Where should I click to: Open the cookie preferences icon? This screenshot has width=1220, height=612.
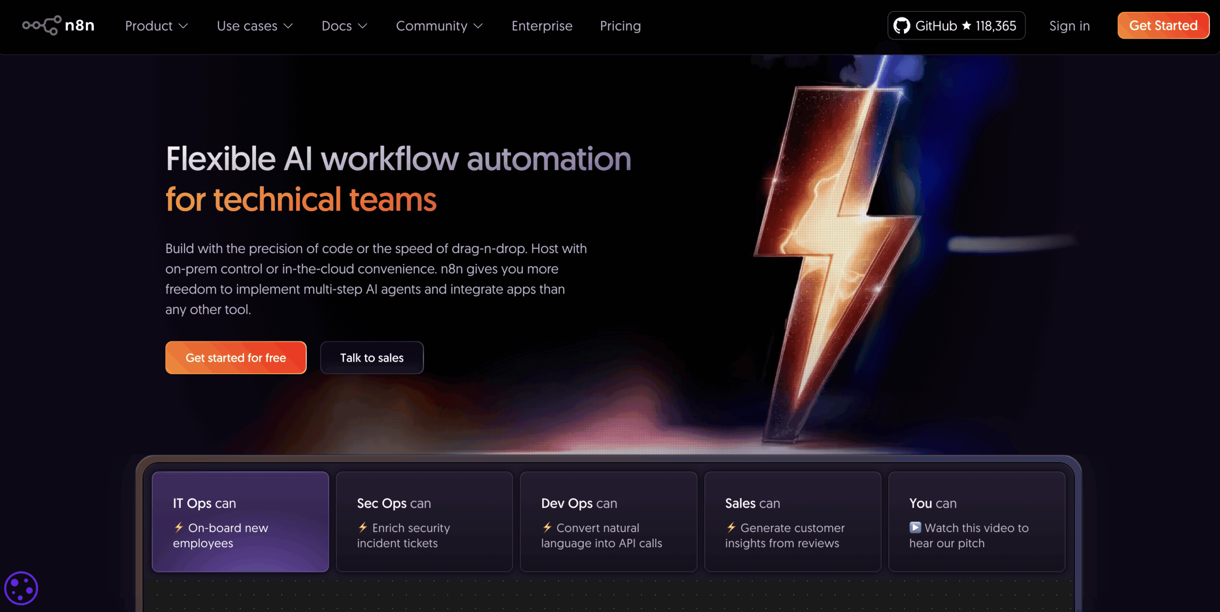point(21,588)
